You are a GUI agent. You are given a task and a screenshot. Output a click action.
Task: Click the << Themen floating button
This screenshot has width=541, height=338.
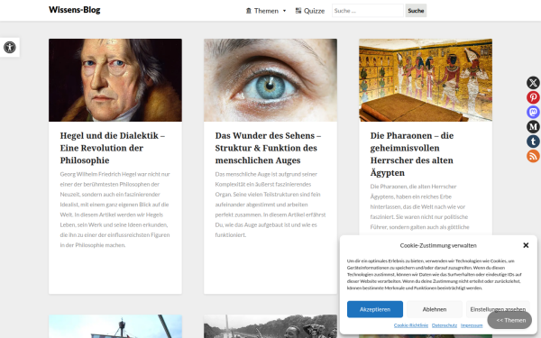pyautogui.click(x=509, y=320)
